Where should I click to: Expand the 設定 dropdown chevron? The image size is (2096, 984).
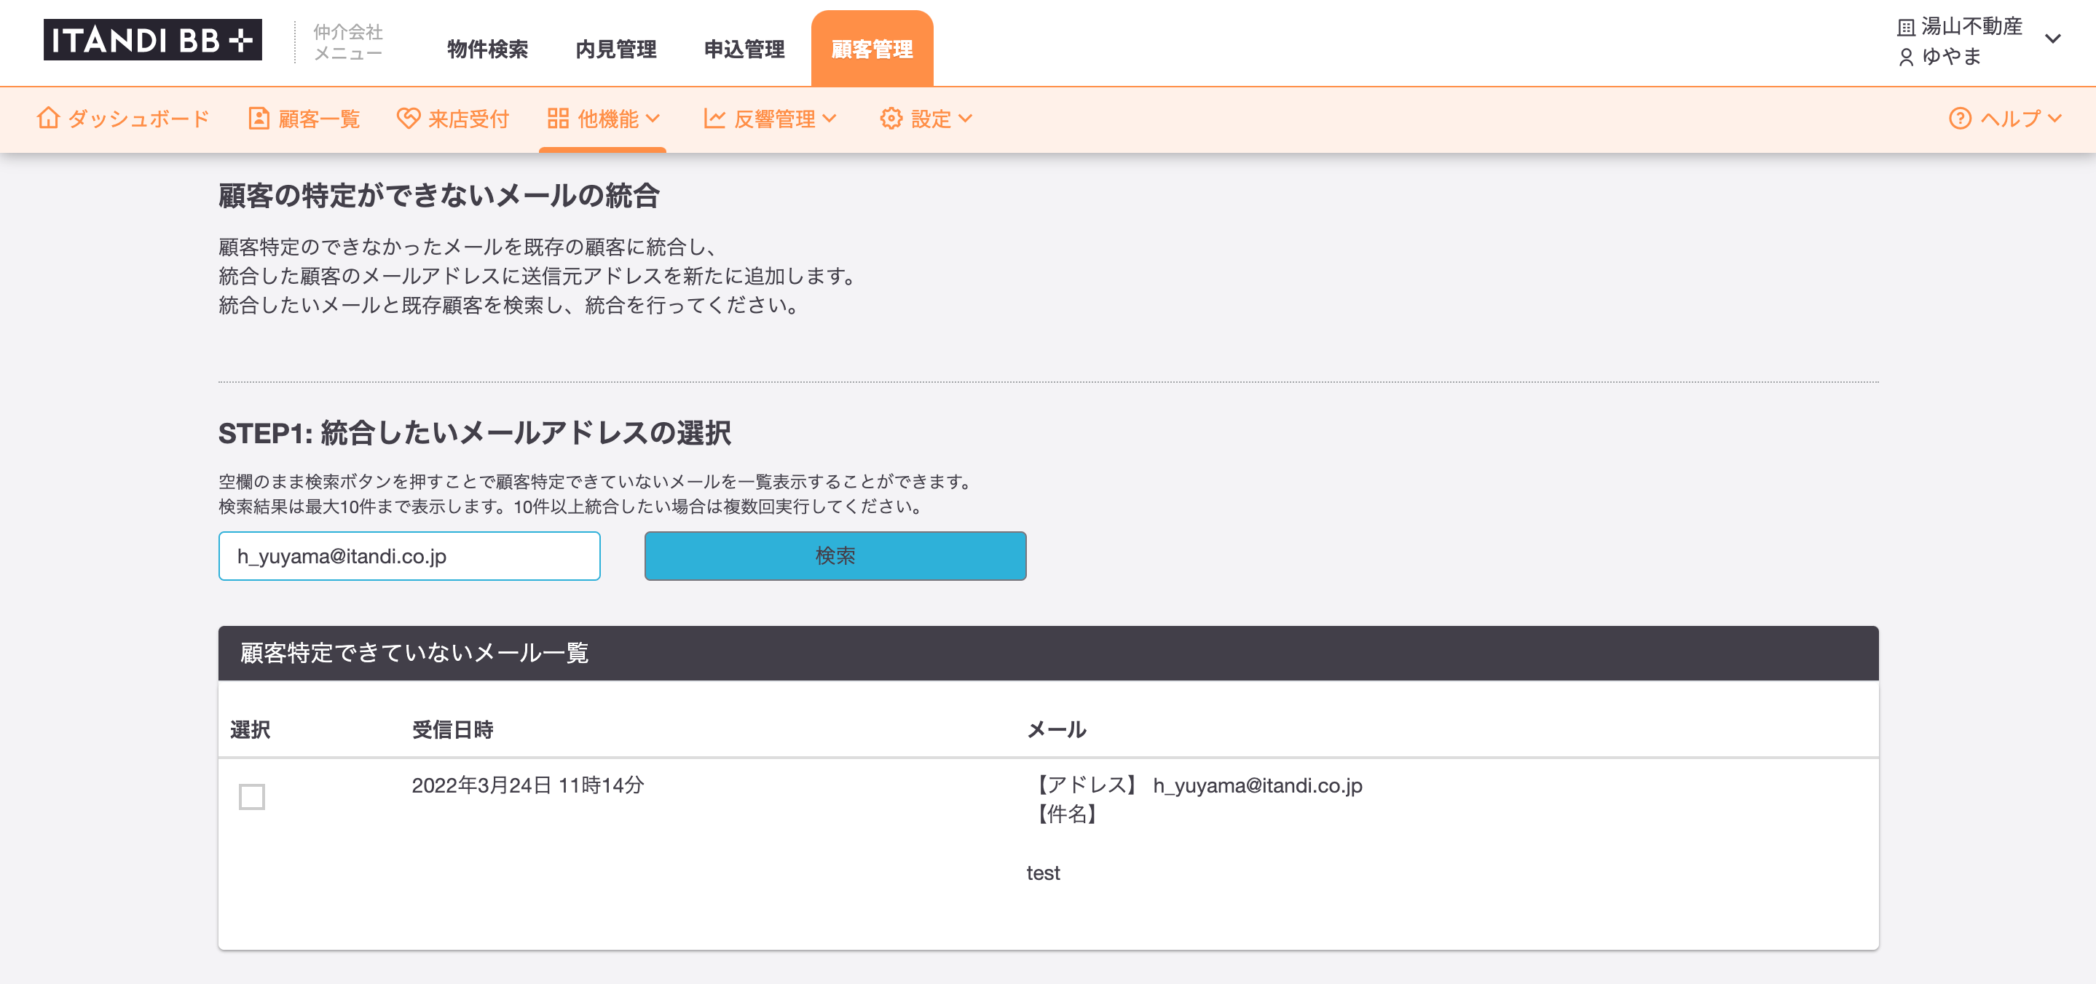[x=965, y=119]
